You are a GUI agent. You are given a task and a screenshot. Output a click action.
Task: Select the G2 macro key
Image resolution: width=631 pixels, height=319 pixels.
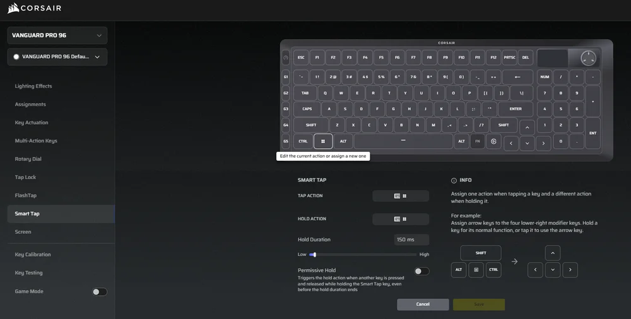pyautogui.click(x=286, y=93)
